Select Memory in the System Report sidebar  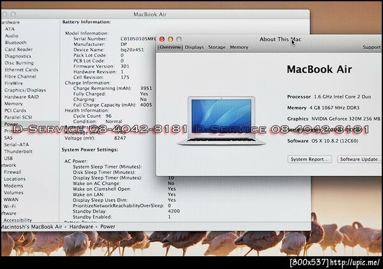point(13,104)
